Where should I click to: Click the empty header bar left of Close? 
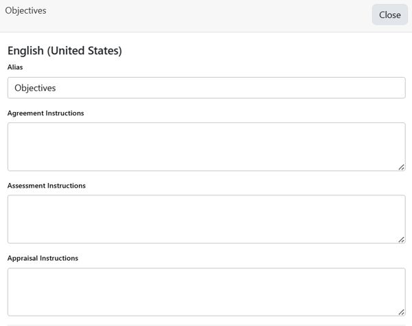tap(206, 14)
